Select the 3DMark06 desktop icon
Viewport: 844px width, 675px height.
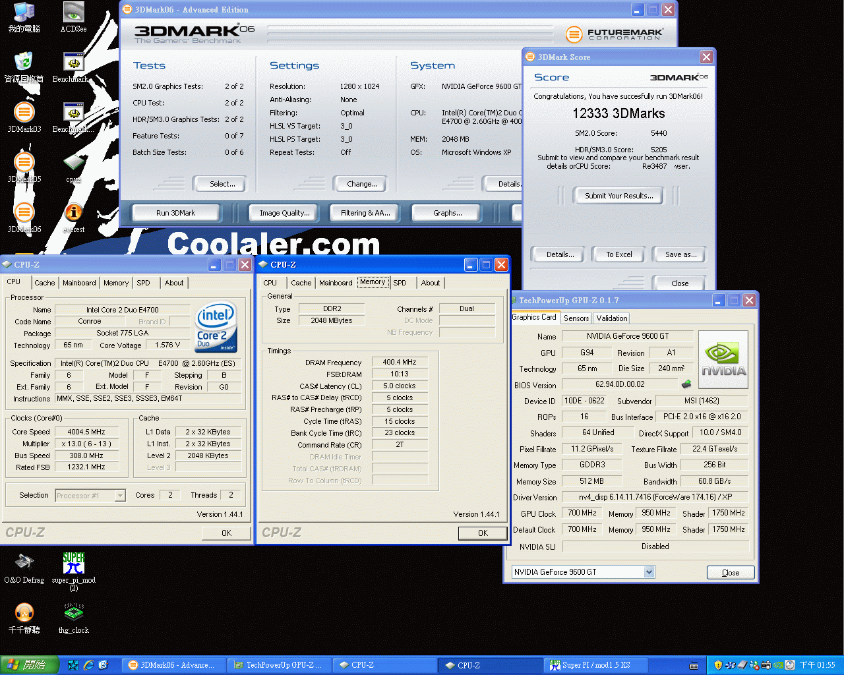click(24, 218)
